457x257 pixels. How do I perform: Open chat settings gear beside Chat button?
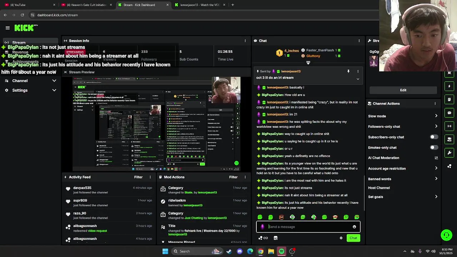341,238
